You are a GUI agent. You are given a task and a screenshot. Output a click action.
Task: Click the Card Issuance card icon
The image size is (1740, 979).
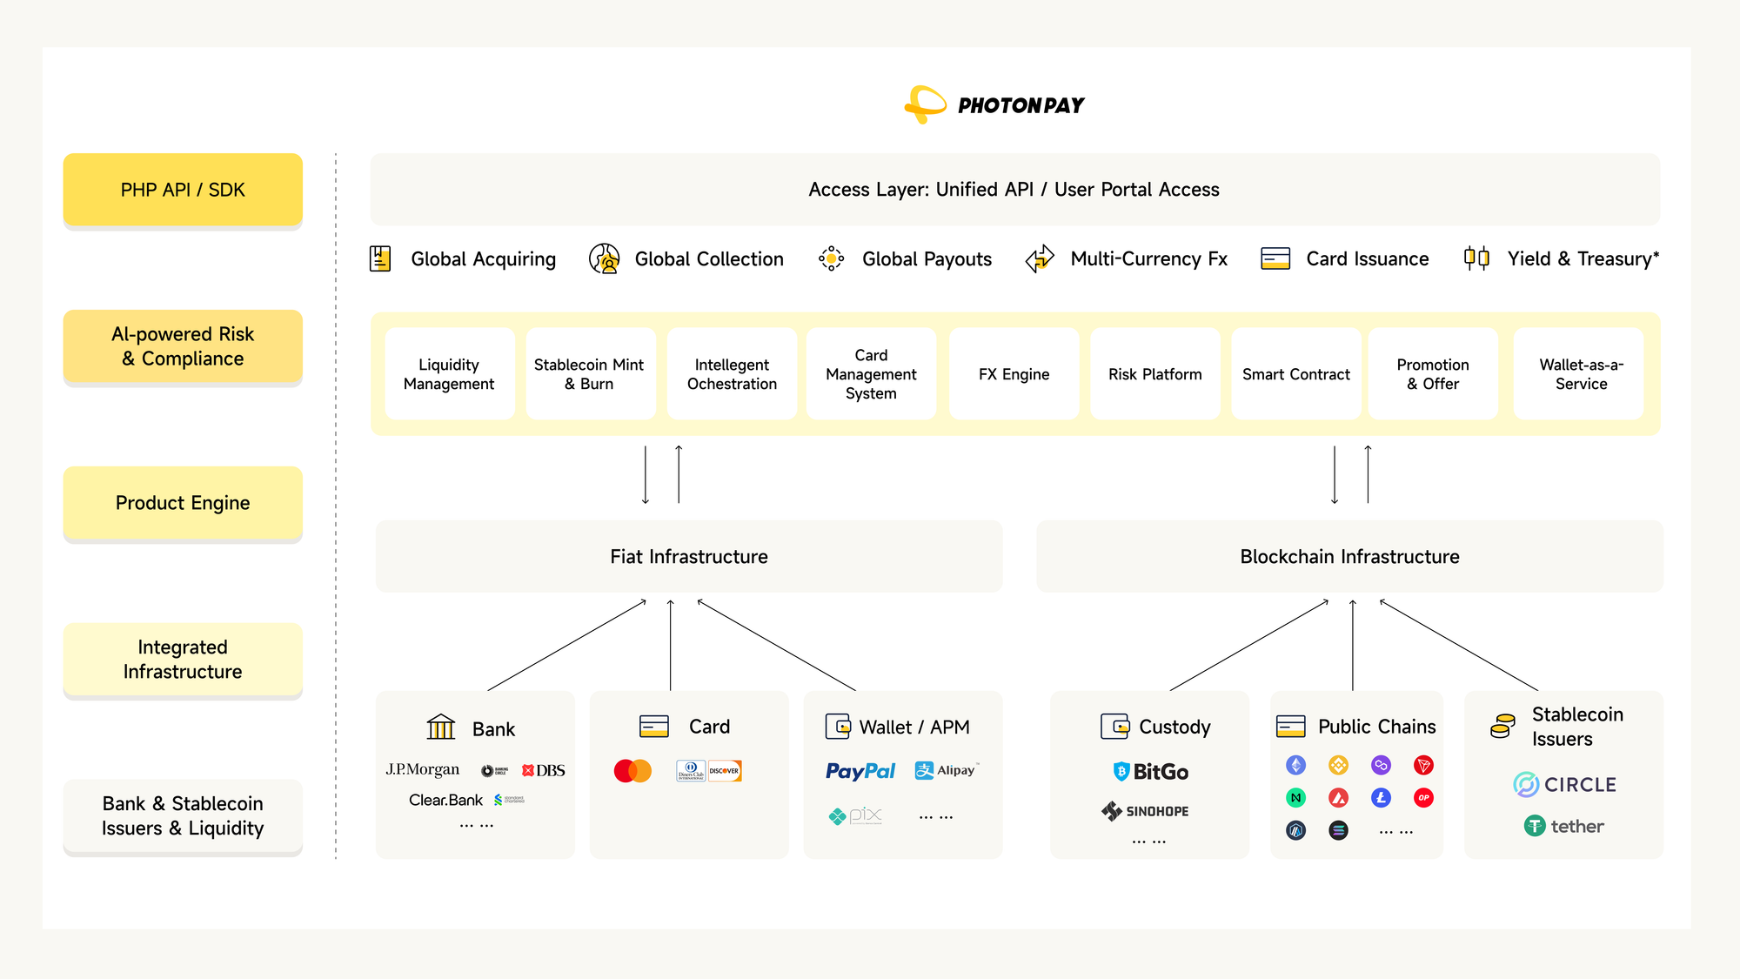(1275, 258)
